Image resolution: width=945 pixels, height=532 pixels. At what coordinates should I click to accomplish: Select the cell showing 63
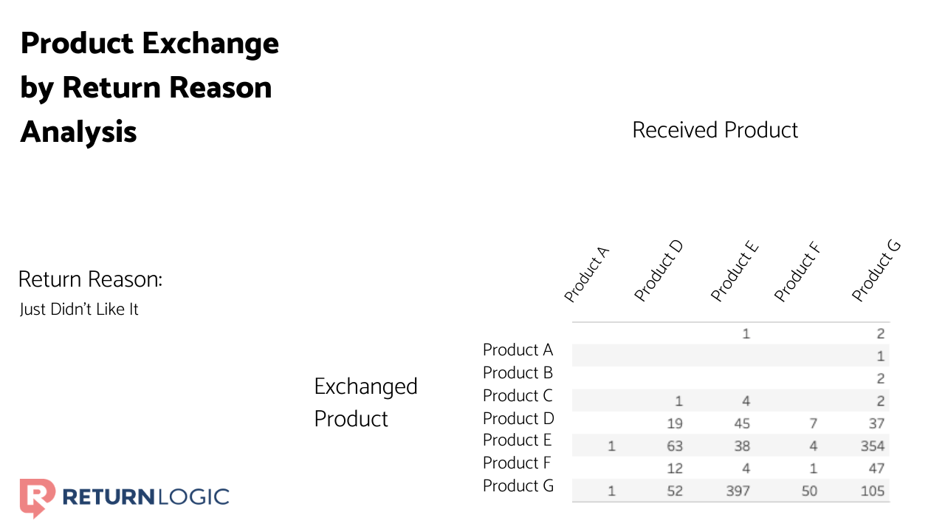[674, 446]
